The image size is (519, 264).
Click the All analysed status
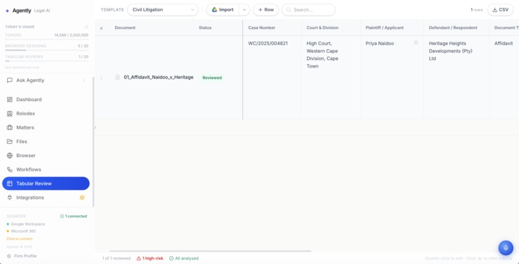click(184, 258)
